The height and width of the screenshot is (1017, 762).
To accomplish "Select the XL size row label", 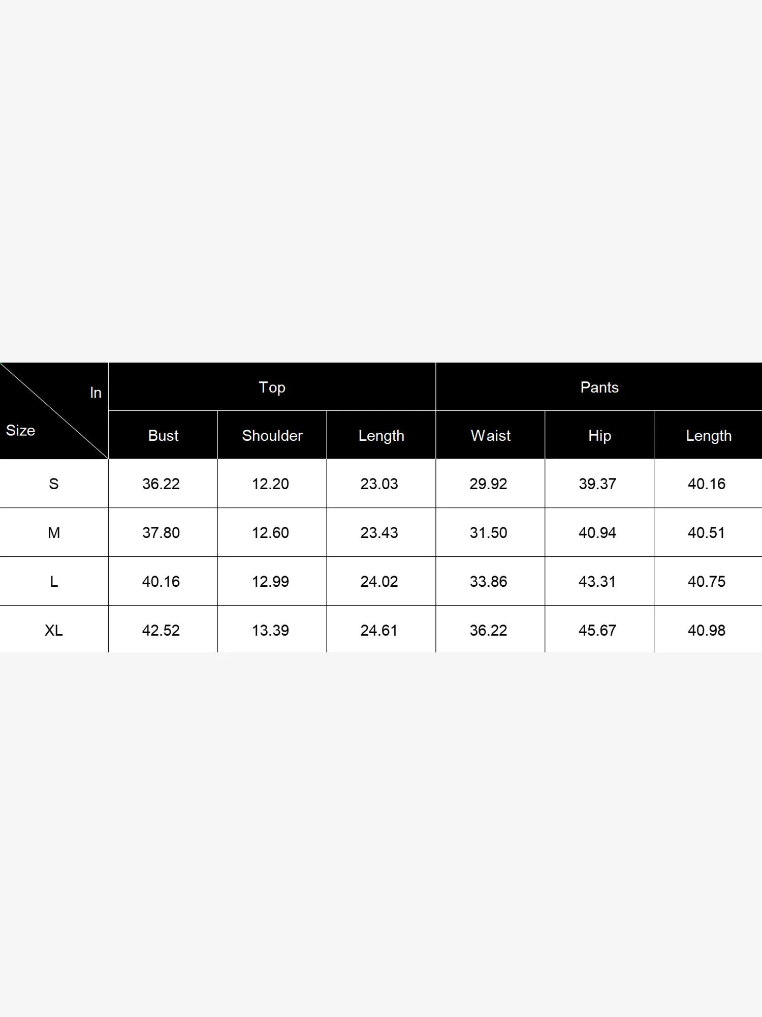I will click(54, 630).
